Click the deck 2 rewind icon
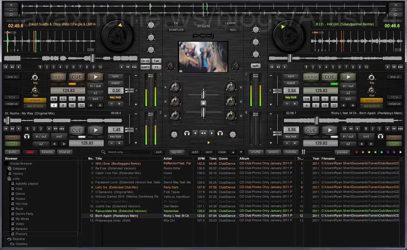 [x=278, y=67]
